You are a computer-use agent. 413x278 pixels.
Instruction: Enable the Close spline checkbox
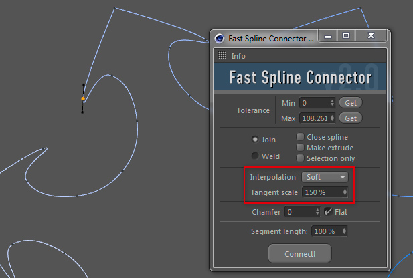[x=300, y=137]
